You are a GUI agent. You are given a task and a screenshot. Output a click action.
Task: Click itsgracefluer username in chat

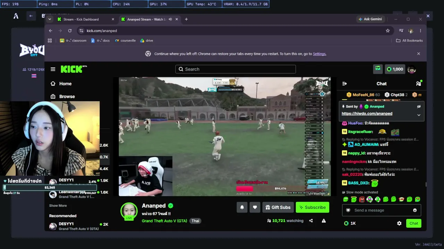click(x=360, y=132)
